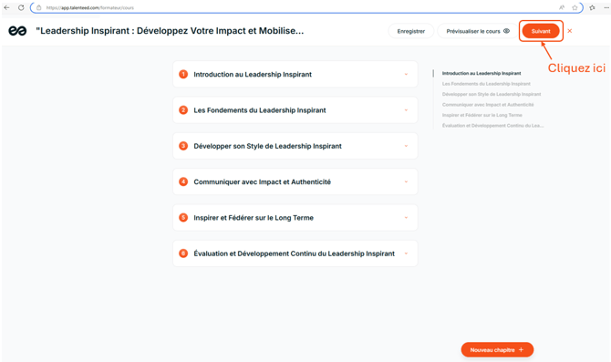The image size is (611, 362).
Task: Click the orange Suivant button
Action: [541, 31]
